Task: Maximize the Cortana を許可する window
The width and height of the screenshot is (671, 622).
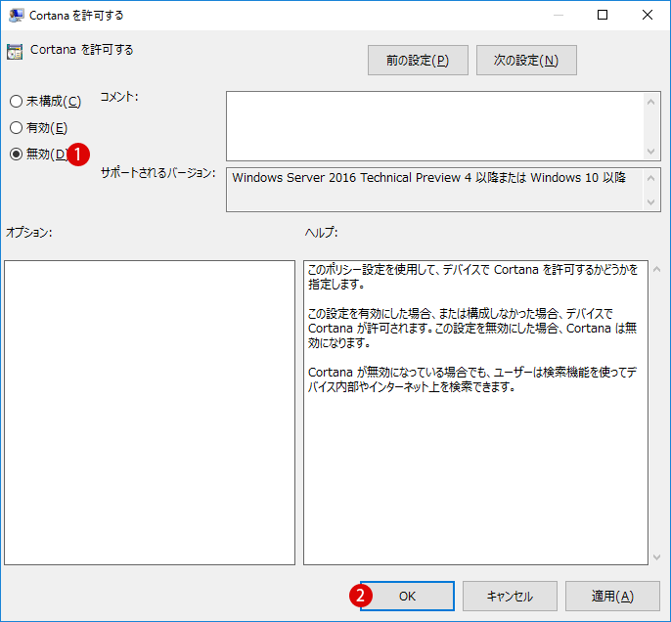Action: pyautogui.click(x=603, y=15)
